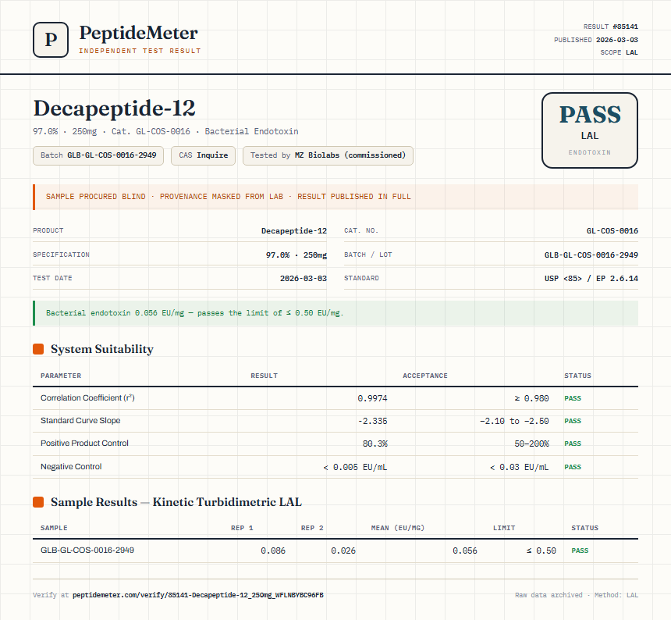Click the PeptideMeter brand title
Viewport: 671px width, 620px height.
(138, 33)
